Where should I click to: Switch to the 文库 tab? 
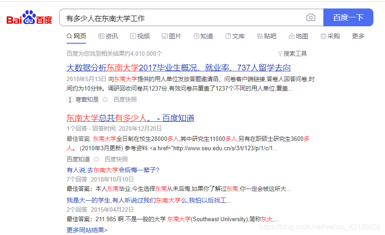235,36
